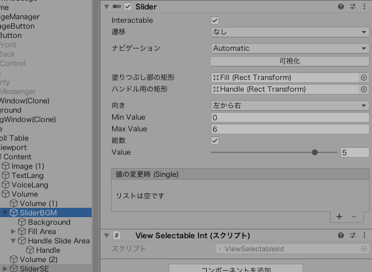Click cube icon of Handle Slide Area
This screenshot has width=372, height=272.
(22, 240)
